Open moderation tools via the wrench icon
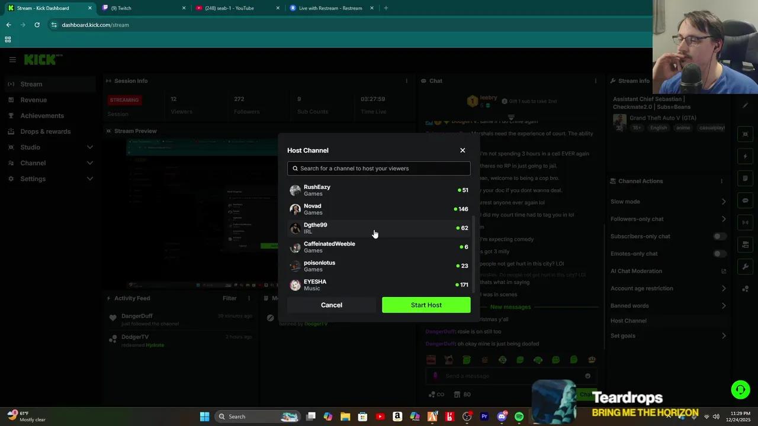Viewport: 758px width, 426px height. pos(745,266)
